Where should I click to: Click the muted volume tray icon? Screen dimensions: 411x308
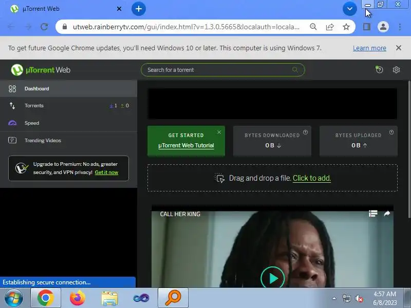tap(359, 298)
